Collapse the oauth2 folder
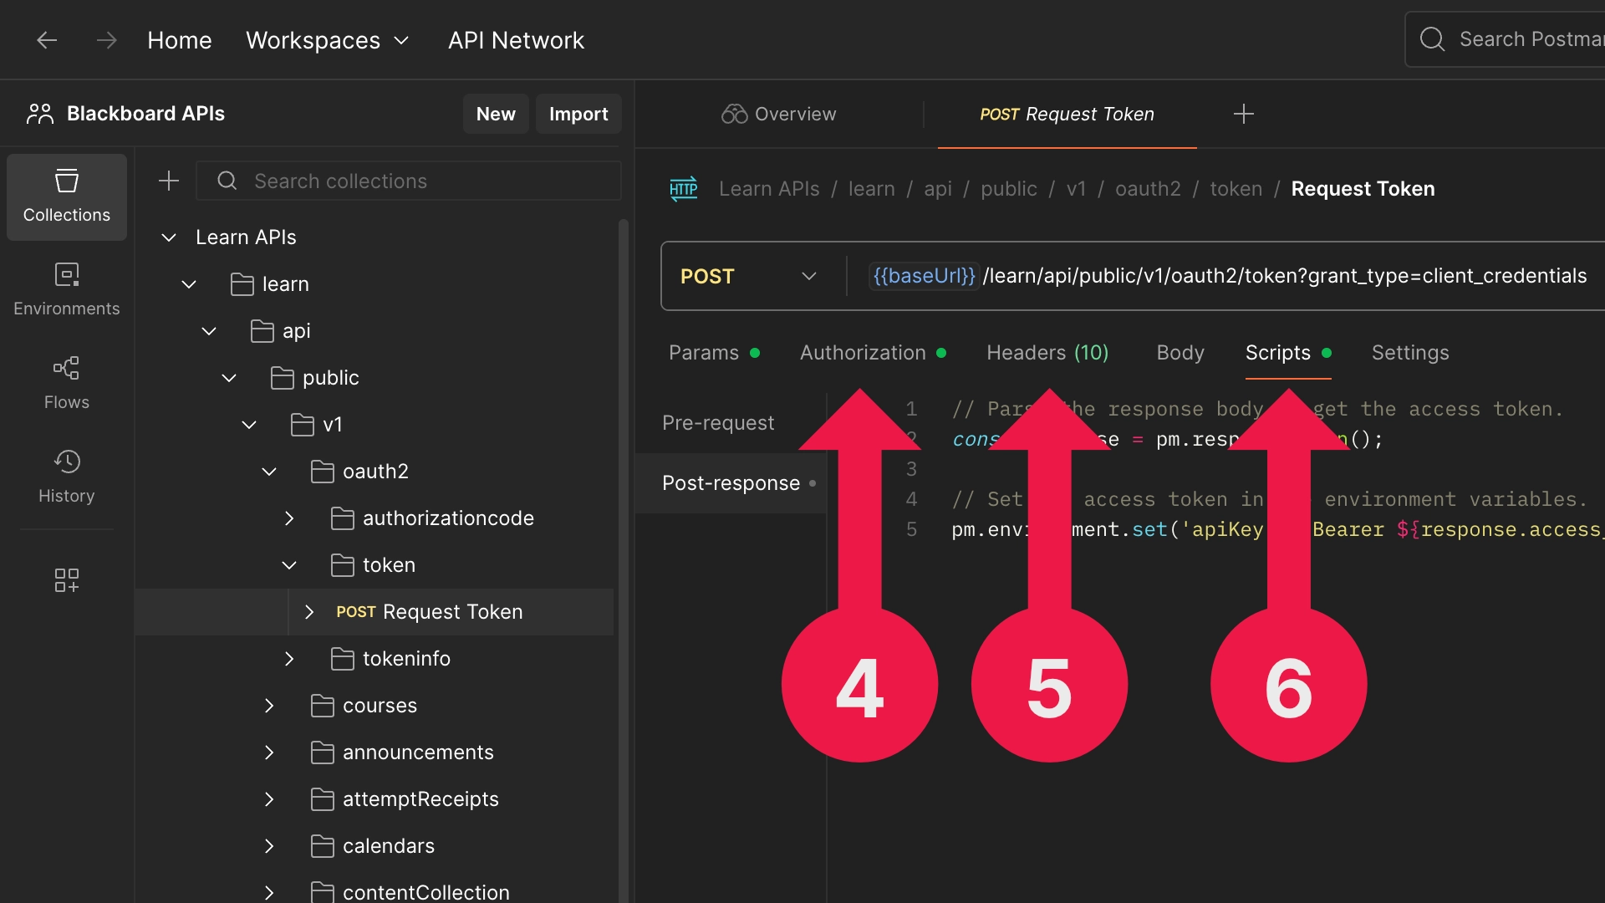The width and height of the screenshot is (1605, 903). [x=269, y=472]
